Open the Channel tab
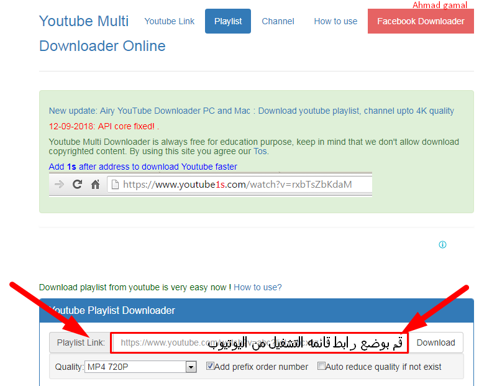The height and width of the screenshot is (386, 497). coord(278,21)
